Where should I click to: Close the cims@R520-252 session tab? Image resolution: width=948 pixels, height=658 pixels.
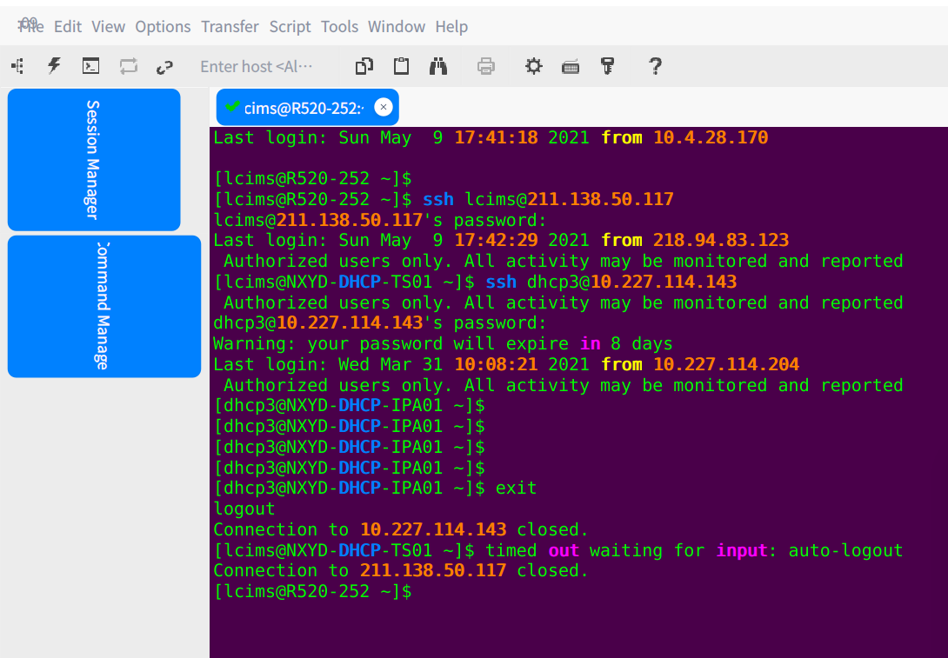pos(383,107)
